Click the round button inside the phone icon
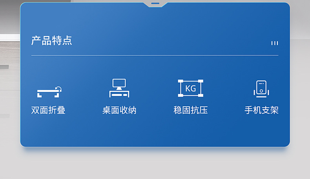This screenshot has width=310, height=179. pyautogui.click(x=261, y=91)
